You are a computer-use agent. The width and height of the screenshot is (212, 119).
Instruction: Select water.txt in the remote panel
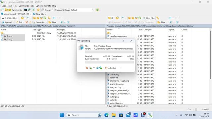[113, 100]
